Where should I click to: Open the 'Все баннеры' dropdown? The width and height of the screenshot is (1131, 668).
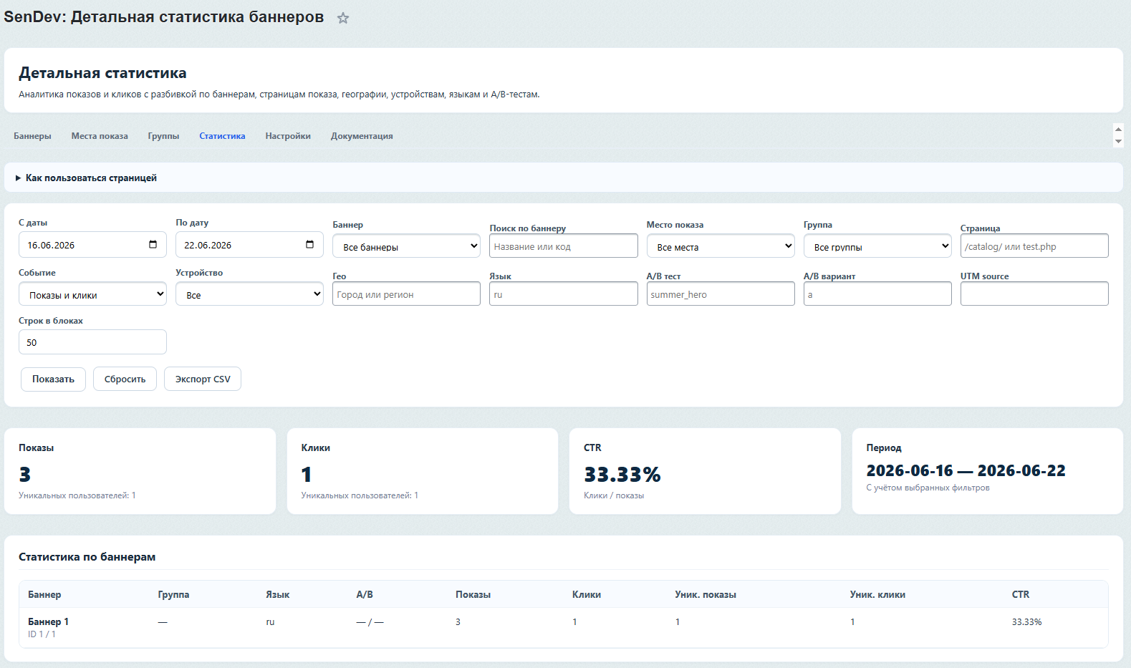click(x=406, y=246)
